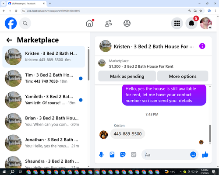Viewport: 219px width, 175px height.
Task: Open the Facebook logo home link
Action: [x=11, y=23]
